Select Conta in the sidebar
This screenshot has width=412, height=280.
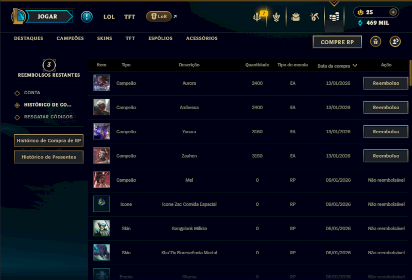(x=32, y=93)
